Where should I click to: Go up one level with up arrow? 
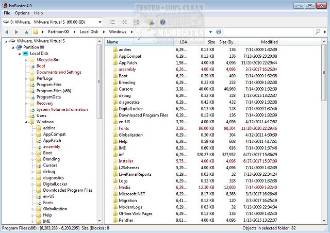click(x=26, y=32)
